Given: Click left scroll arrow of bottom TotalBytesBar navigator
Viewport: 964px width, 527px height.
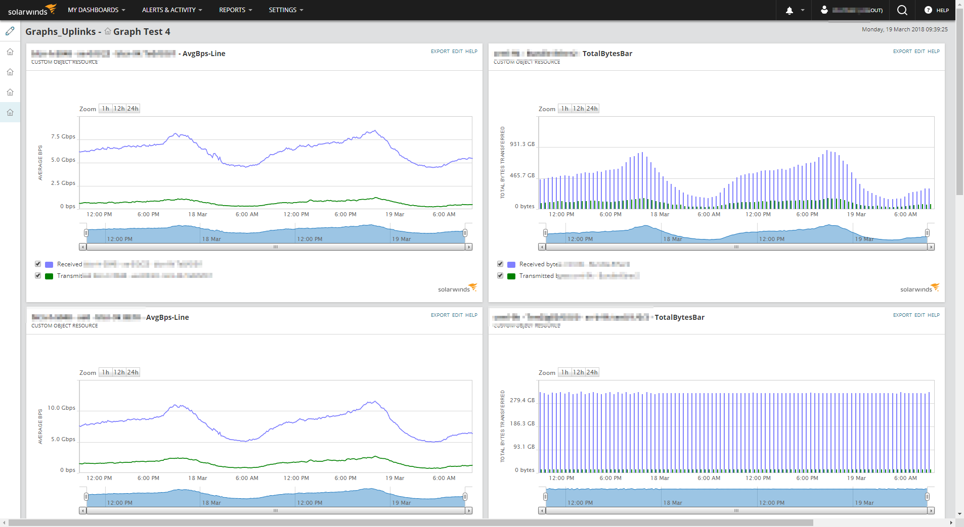Looking at the screenshot, I should [542, 511].
